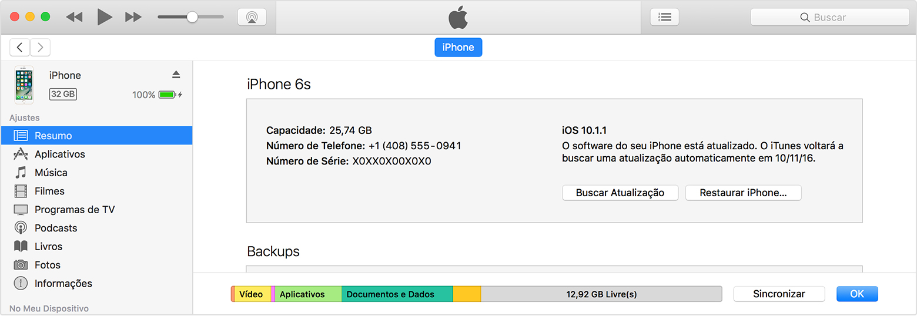Image resolution: width=917 pixels, height=316 pixels.
Task: Open Filmes section in sidebar
Action: tap(49, 191)
